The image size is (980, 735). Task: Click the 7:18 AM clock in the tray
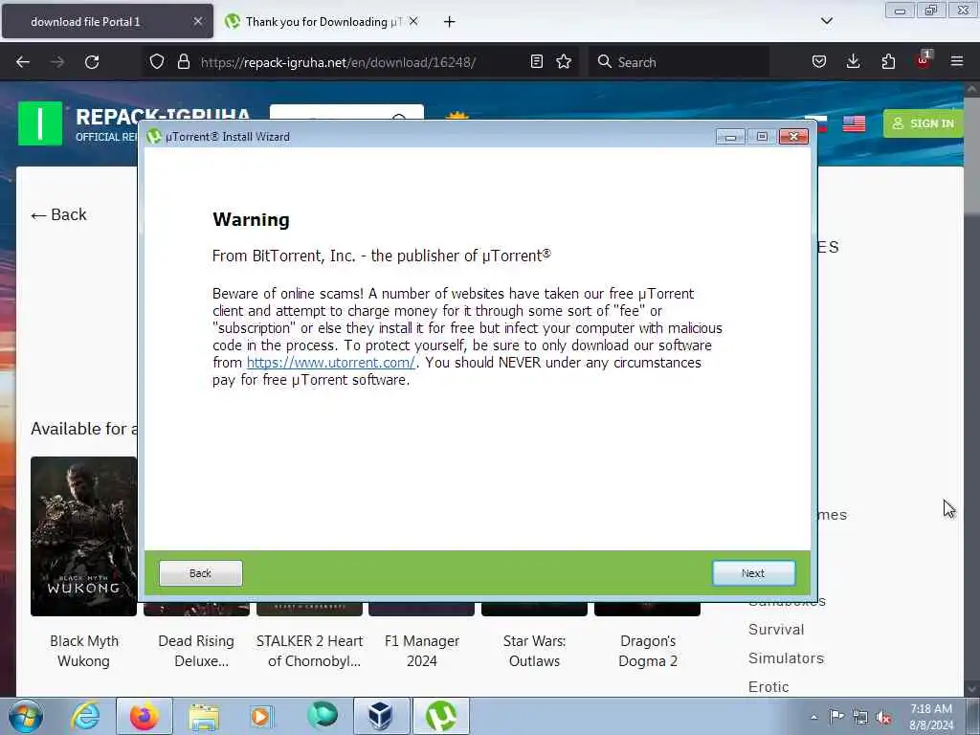[931, 709]
